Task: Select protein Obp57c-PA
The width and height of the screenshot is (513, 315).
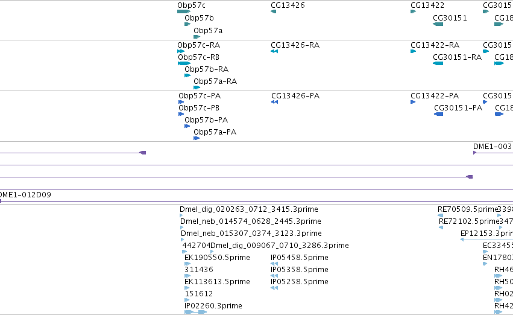Action: pyautogui.click(x=200, y=96)
